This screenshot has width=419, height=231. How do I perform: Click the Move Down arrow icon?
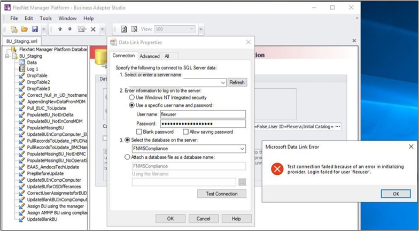71,29
